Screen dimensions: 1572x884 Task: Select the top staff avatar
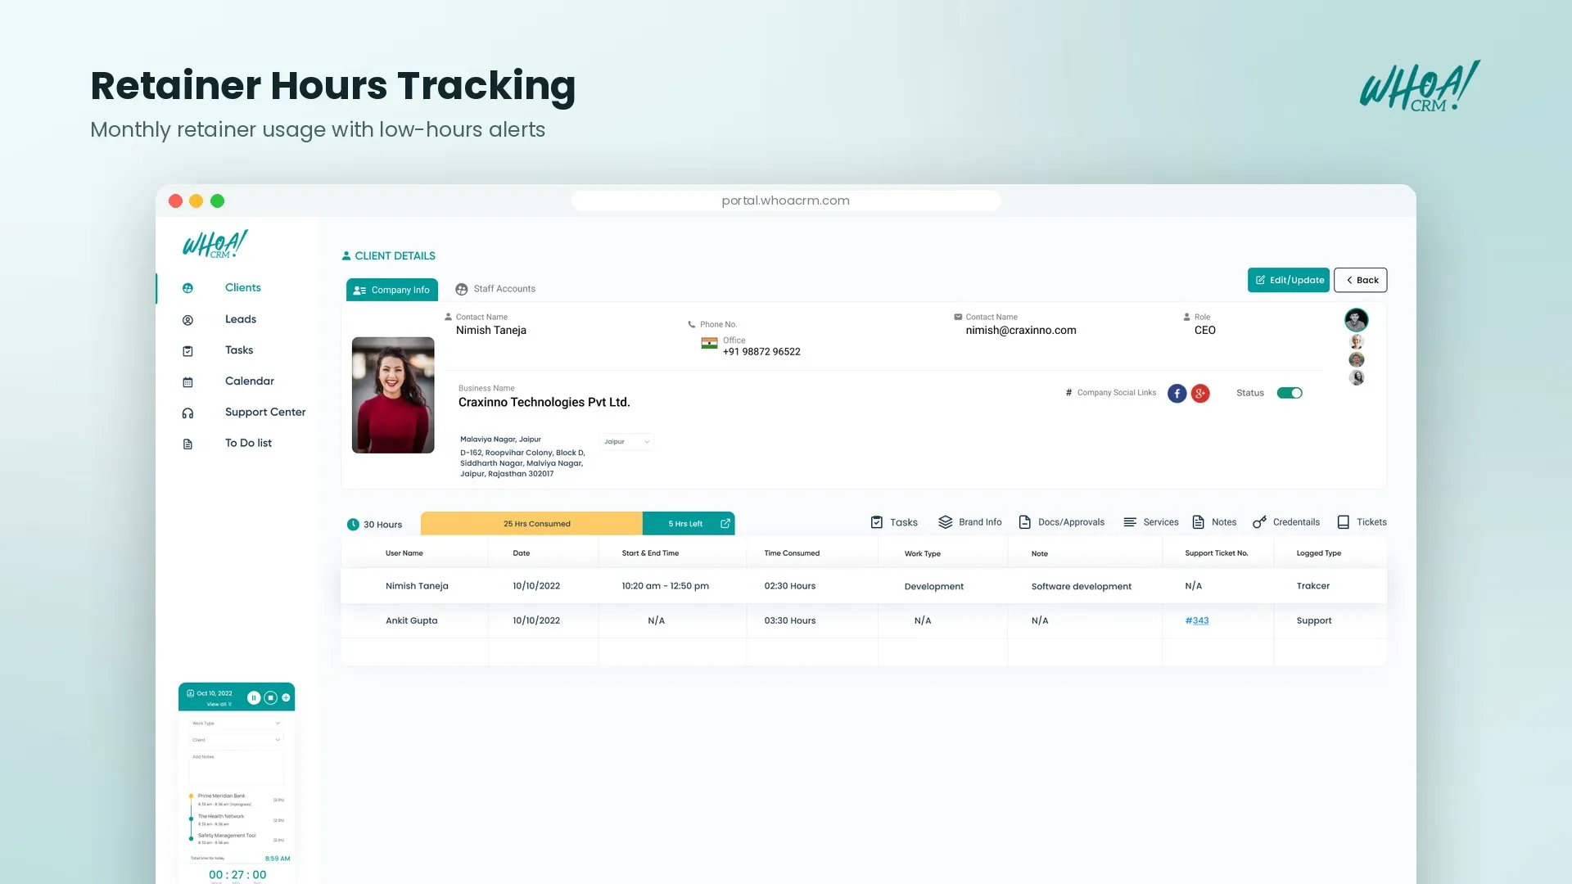[1356, 319]
